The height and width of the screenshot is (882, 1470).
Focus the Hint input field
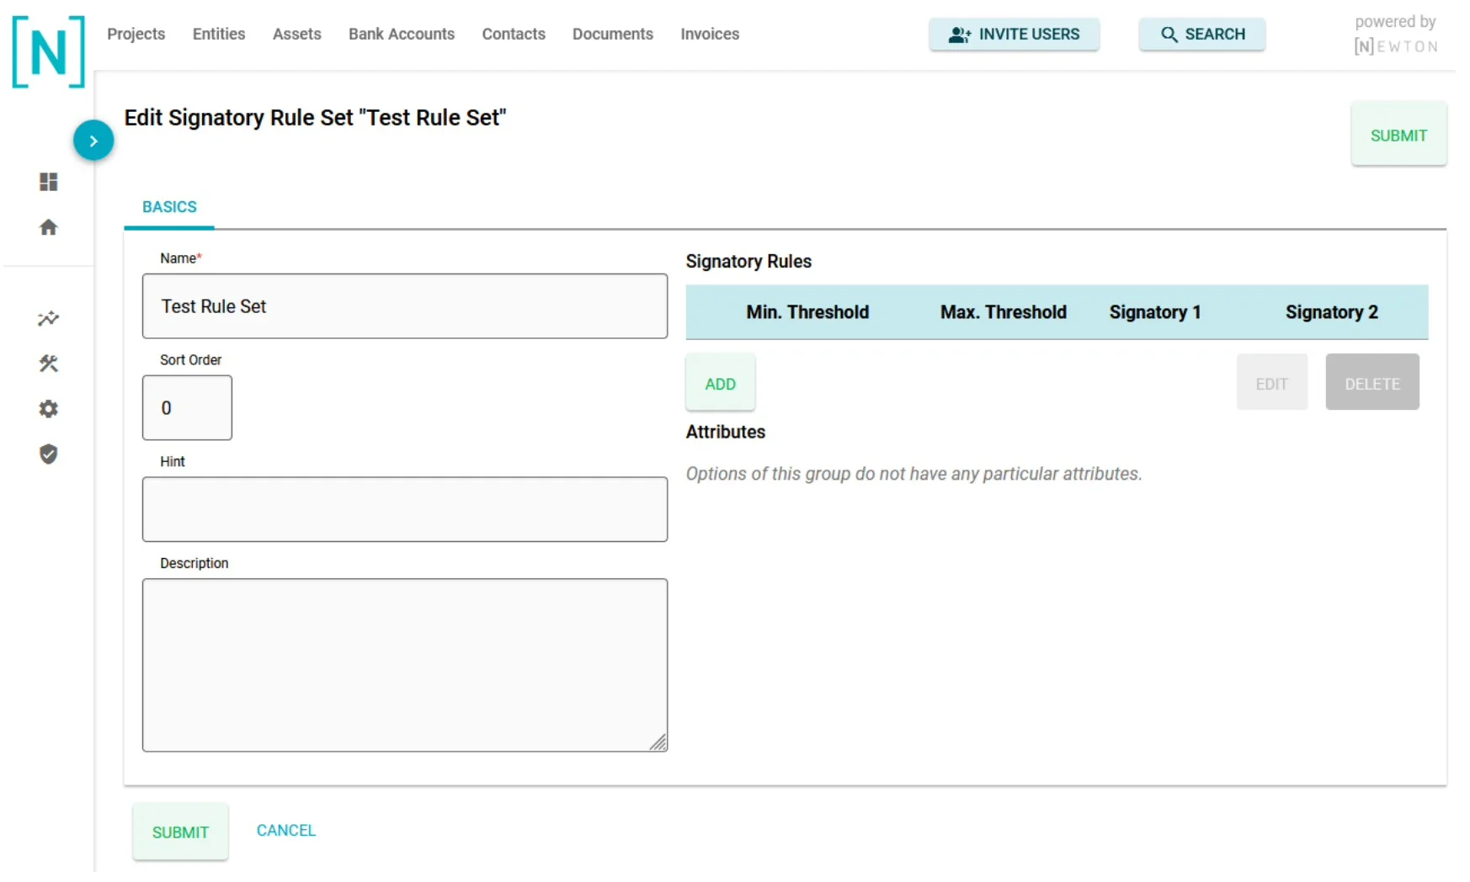tap(405, 509)
